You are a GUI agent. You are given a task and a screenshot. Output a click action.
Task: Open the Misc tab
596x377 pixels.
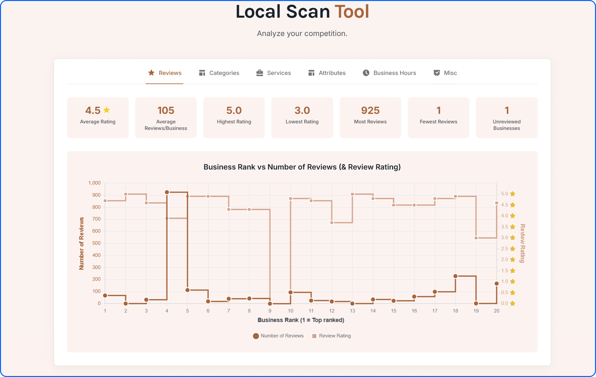450,73
